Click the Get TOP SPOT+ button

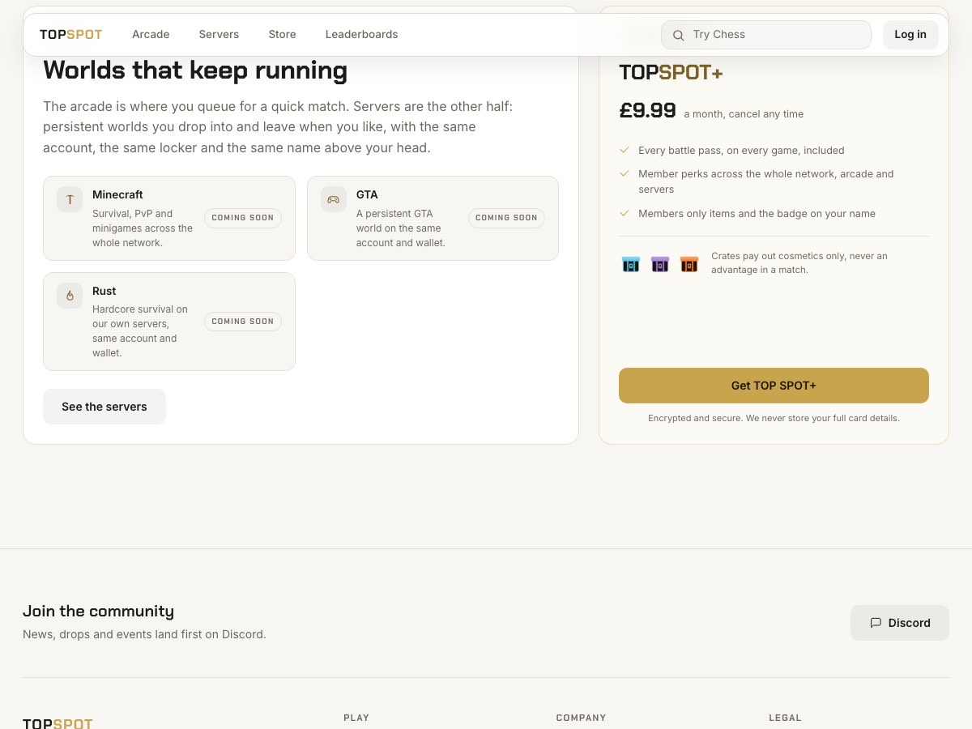(774, 386)
